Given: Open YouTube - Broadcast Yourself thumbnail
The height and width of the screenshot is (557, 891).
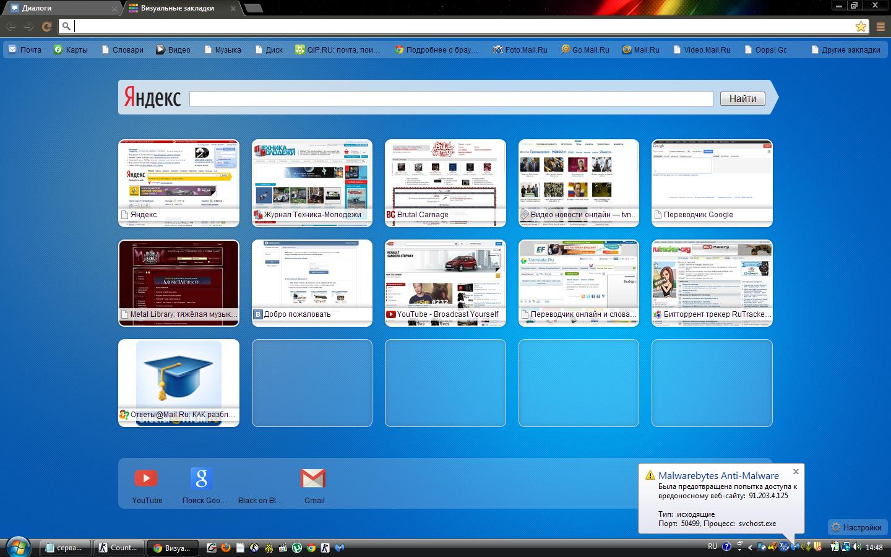Looking at the screenshot, I should [x=445, y=283].
